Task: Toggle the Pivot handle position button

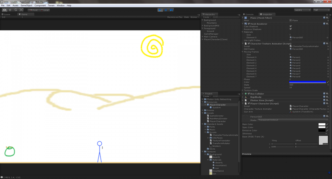Action: click(33, 10)
